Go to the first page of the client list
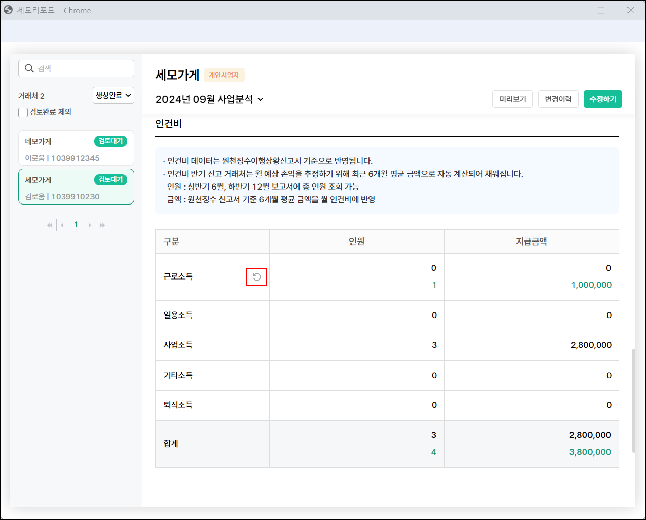 coord(50,225)
